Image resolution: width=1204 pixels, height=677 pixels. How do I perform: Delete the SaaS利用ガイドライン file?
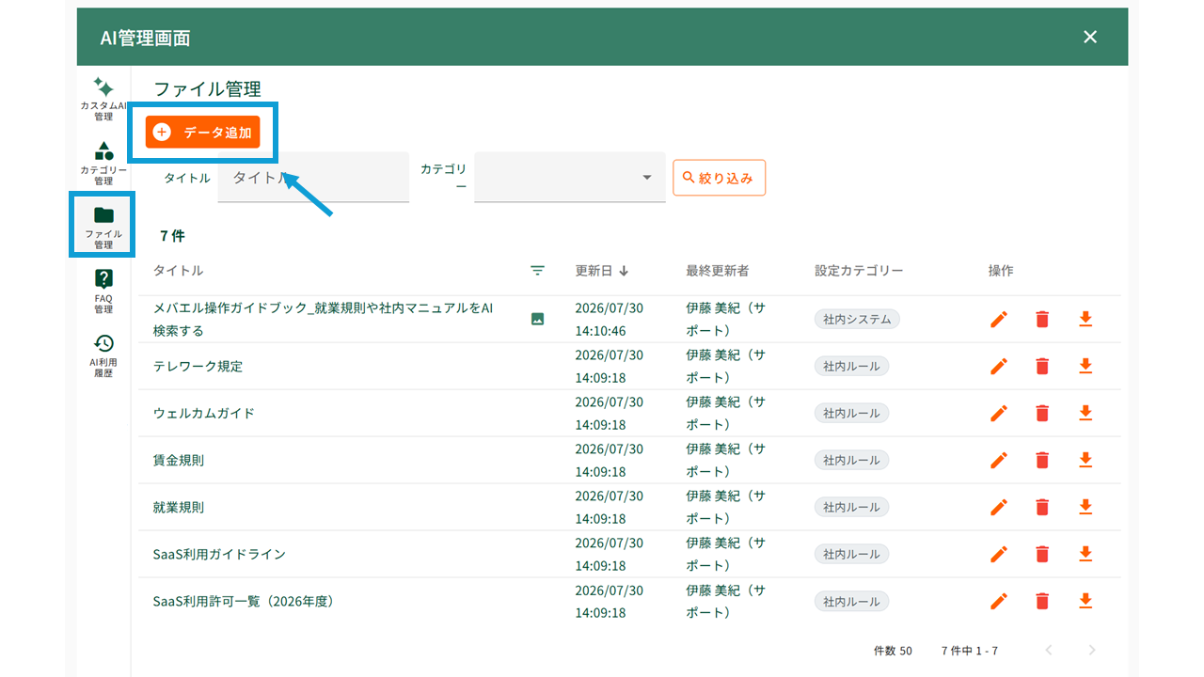click(1042, 554)
